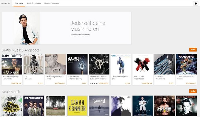The height and width of the screenshot is (117, 200).
Task: Open the Sounds Good Feels Good album cover
Action: (x=12, y=106)
